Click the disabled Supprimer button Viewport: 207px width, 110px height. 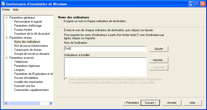click(159, 68)
